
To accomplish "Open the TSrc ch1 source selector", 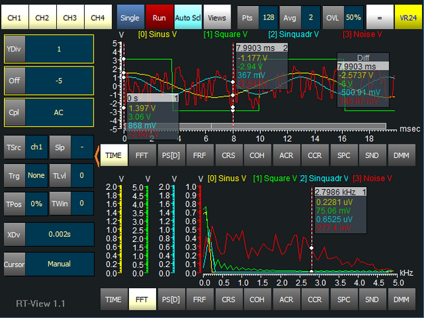I will tap(36, 146).
